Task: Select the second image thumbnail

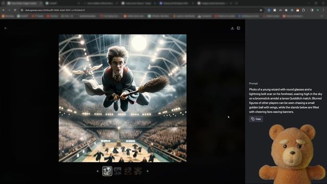Action: 118,171
